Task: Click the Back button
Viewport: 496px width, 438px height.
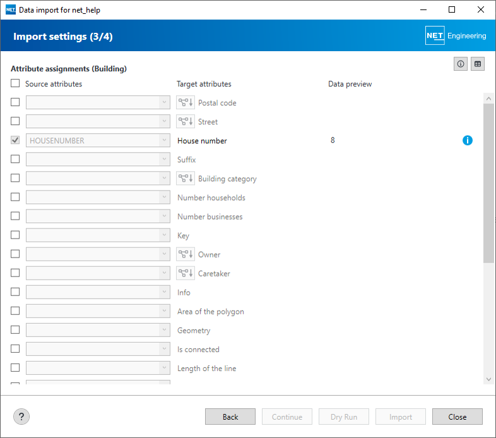Action: tap(230, 417)
